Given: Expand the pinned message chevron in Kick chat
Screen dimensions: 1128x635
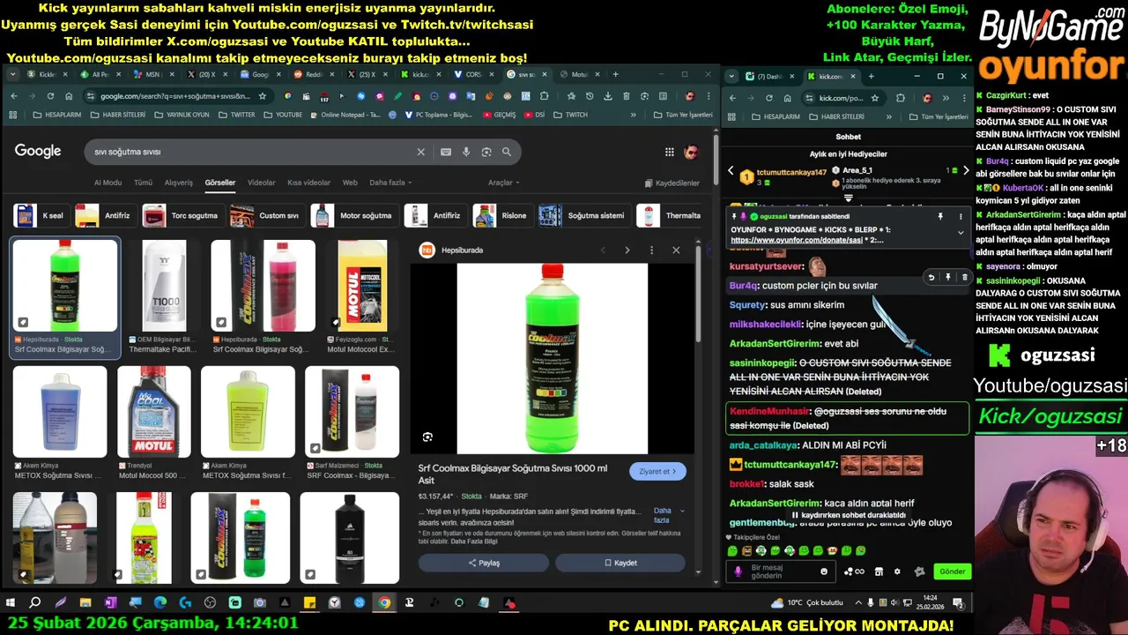Looking at the screenshot, I should pos(961,233).
